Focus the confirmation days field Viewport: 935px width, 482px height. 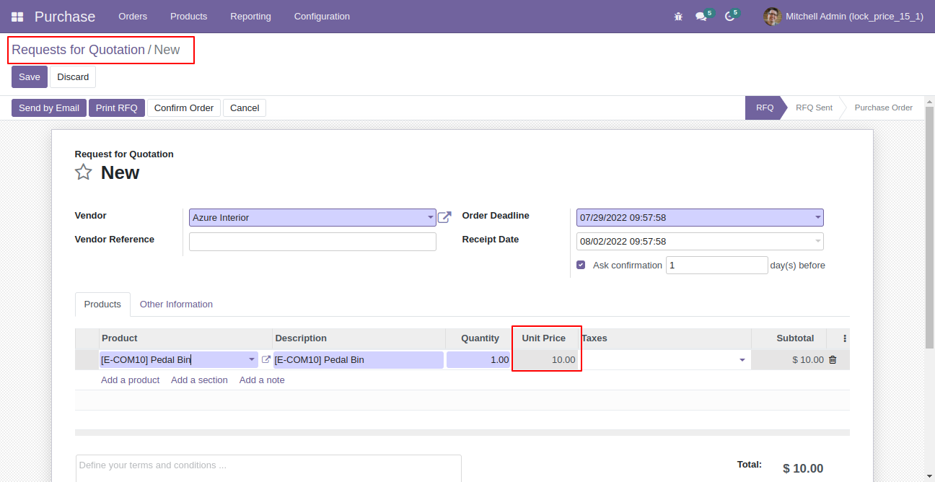pos(717,266)
